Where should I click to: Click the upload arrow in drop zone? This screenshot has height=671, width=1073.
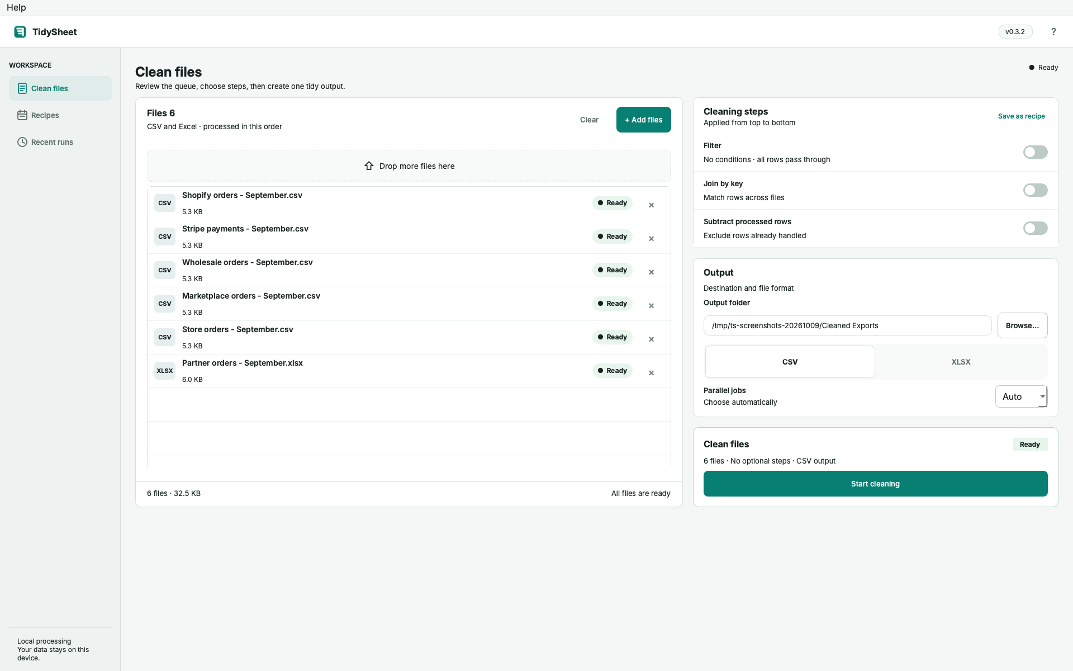point(369,166)
